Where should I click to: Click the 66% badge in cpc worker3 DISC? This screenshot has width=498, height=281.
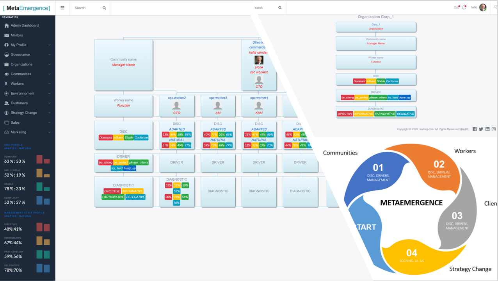pyautogui.click(x=229, y=135)
